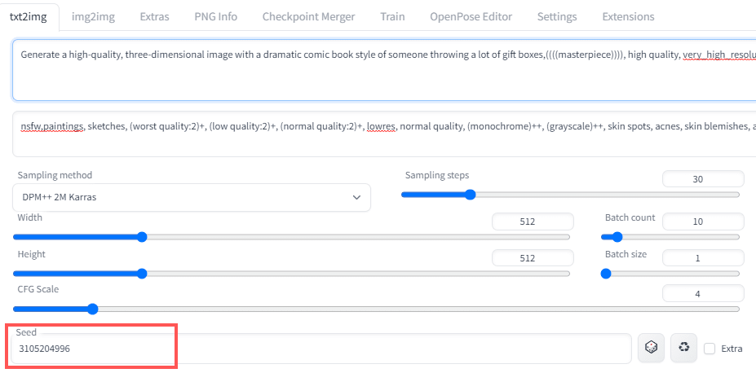Click the dice icon to randomize seed

(x=651, y=348)
